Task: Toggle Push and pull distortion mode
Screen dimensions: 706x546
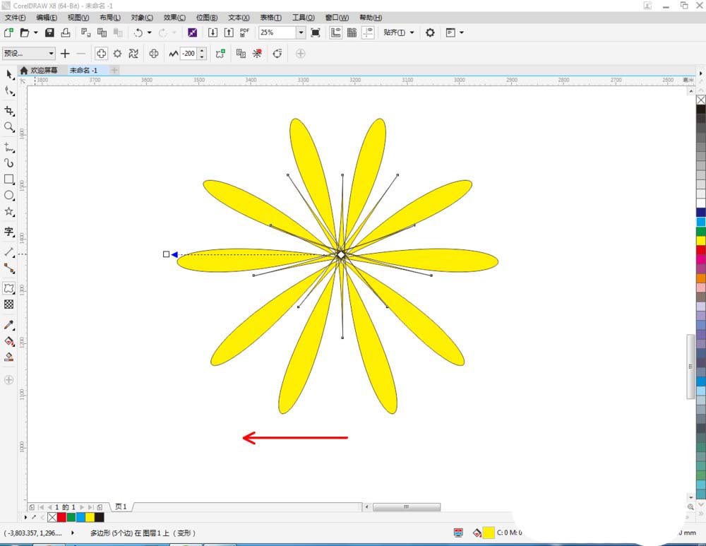Action: pyautogui.click(x=101, y=53)
